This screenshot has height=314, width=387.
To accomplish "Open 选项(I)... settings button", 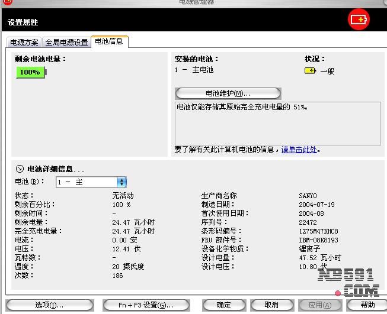I will pyautogui.click(x=49, y=305).
